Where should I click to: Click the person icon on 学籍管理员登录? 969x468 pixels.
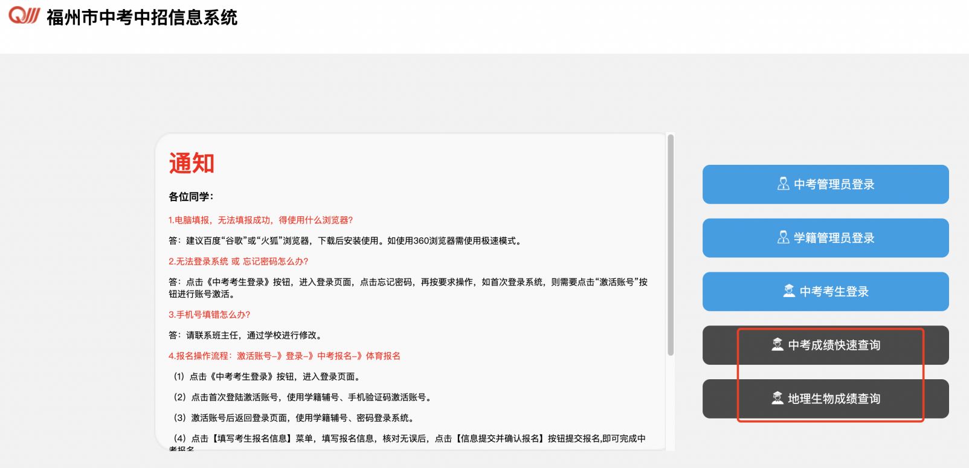(x=783, y=238)
